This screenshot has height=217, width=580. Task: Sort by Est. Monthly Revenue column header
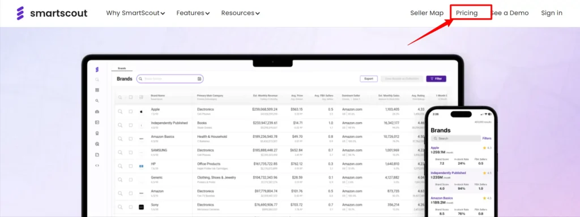click(265, 96)
